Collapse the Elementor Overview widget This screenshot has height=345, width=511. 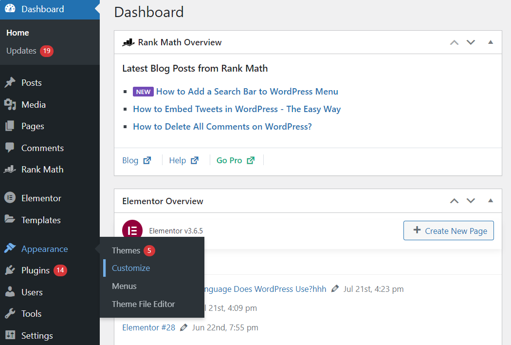490,201
